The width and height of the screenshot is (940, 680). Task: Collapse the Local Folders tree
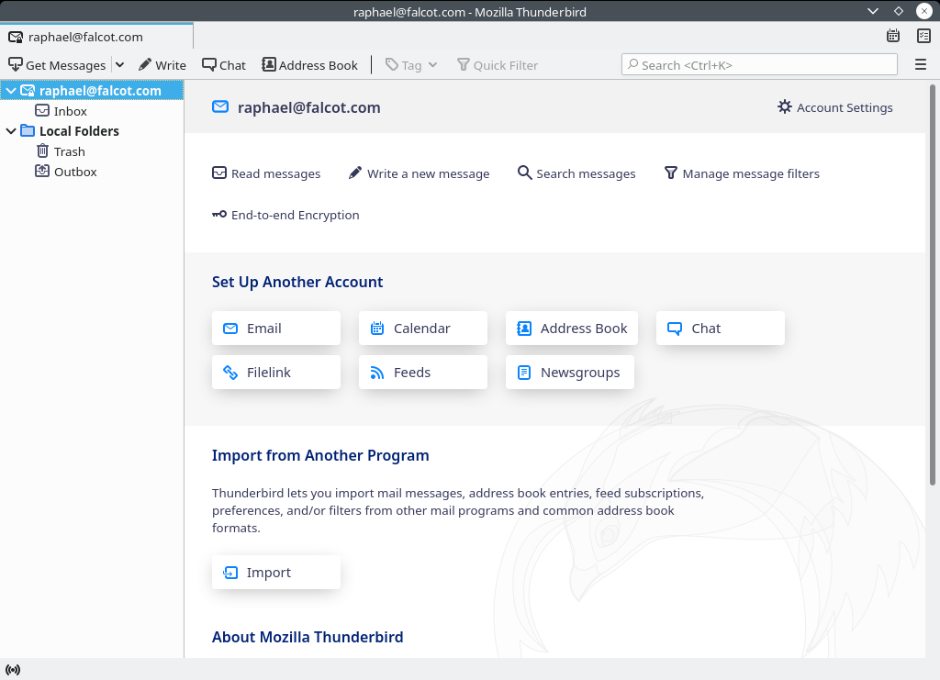(11, 130)
